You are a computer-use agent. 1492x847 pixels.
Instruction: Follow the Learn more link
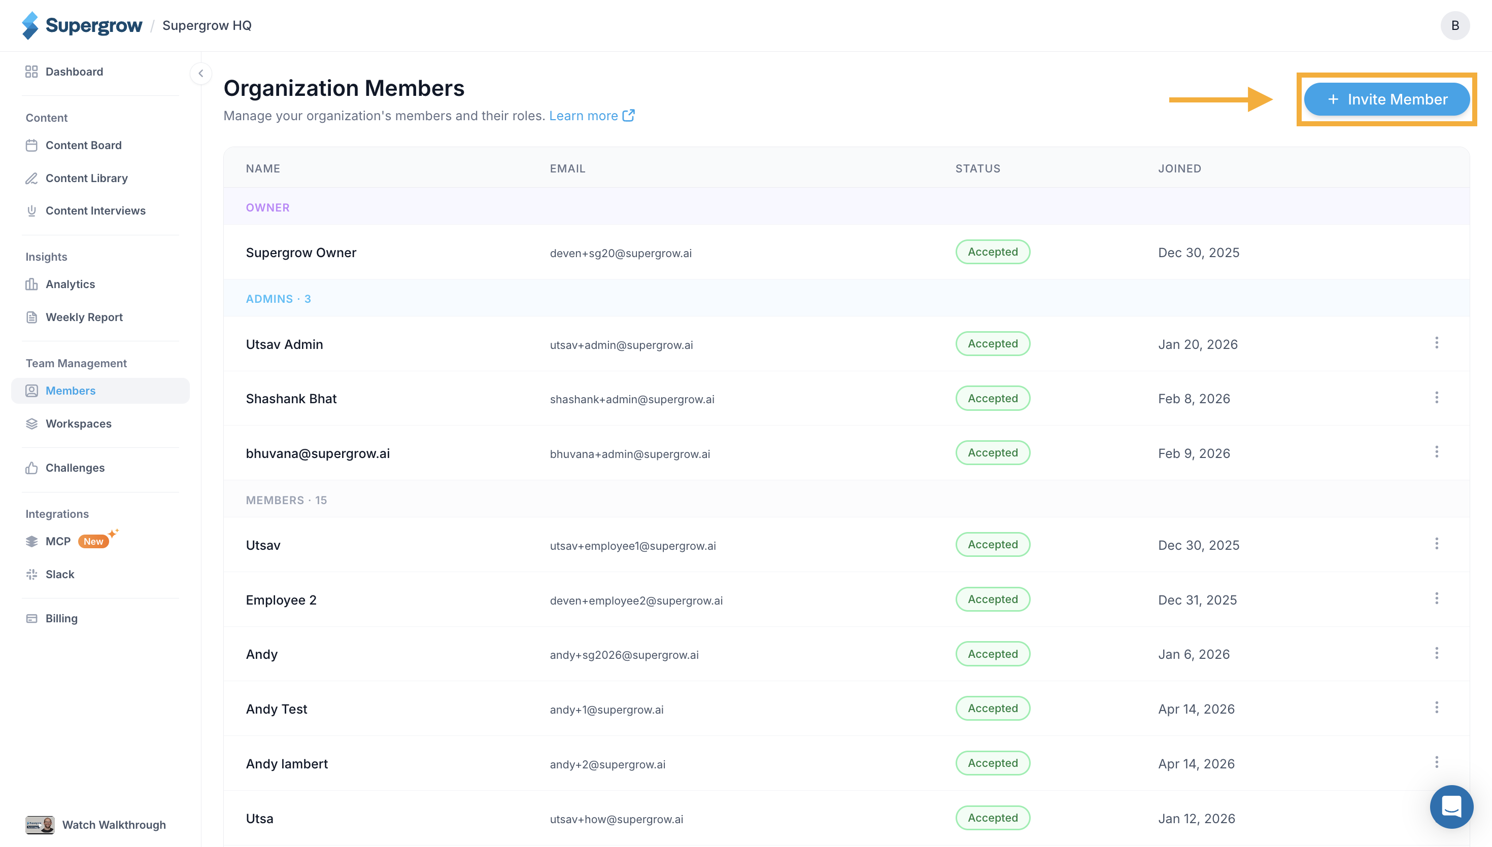[x=592, y=116]
